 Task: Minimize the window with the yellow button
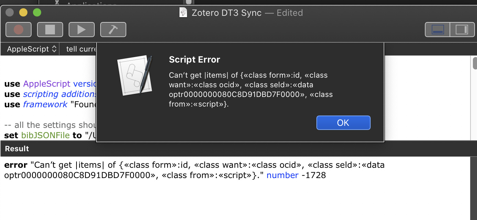click(x=23, y=13)
